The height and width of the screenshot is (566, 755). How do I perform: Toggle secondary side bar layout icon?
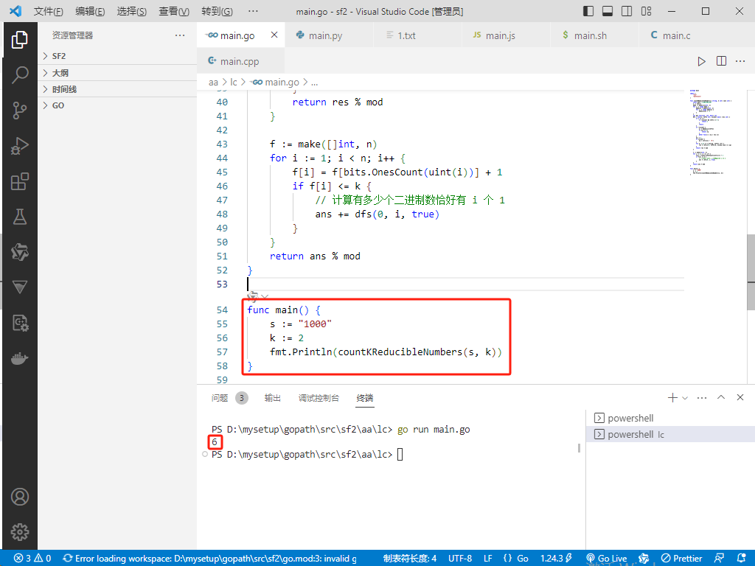(x=627, y=11)
